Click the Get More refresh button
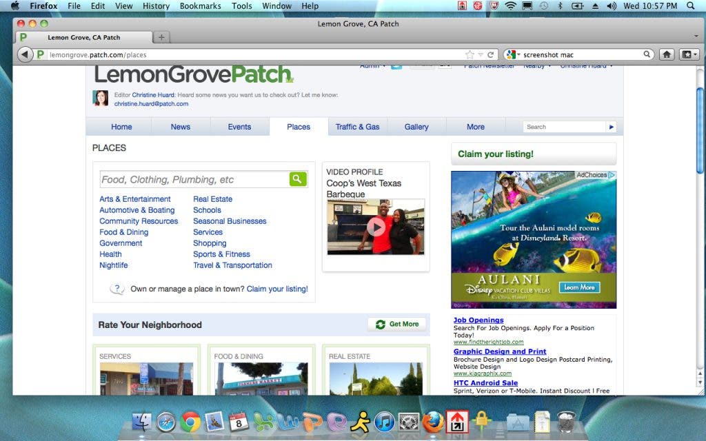Viewport: 706px width, 441px height. 397,324
